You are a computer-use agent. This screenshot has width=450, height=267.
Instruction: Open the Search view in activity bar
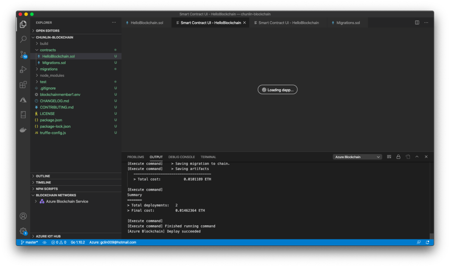[x=23, y=40]
